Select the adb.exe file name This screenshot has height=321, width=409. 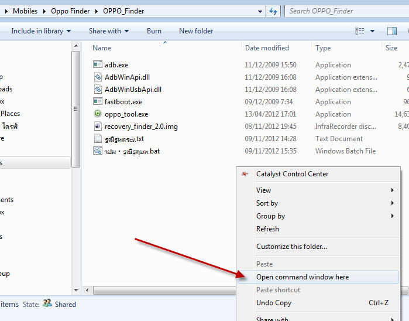coord(116,65)
